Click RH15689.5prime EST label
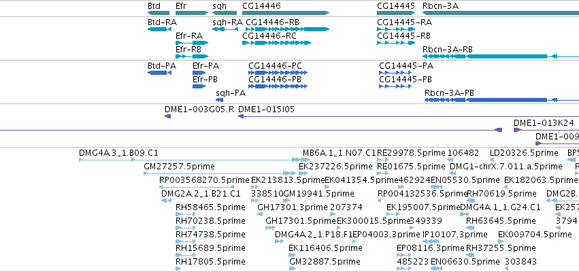 [210, 248]
